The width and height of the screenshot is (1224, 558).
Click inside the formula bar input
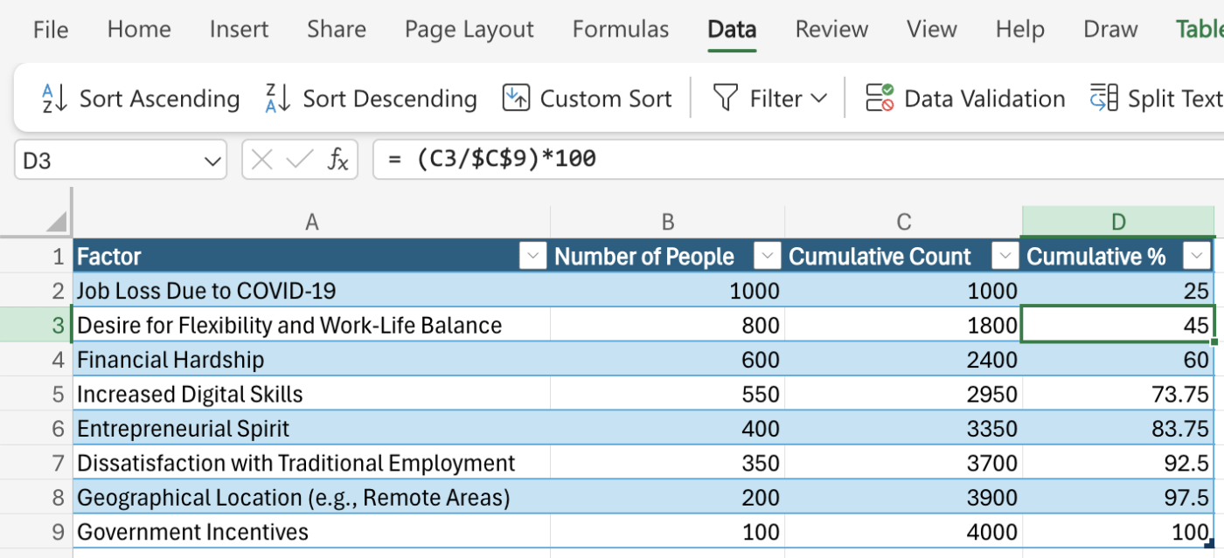point(787,160)
